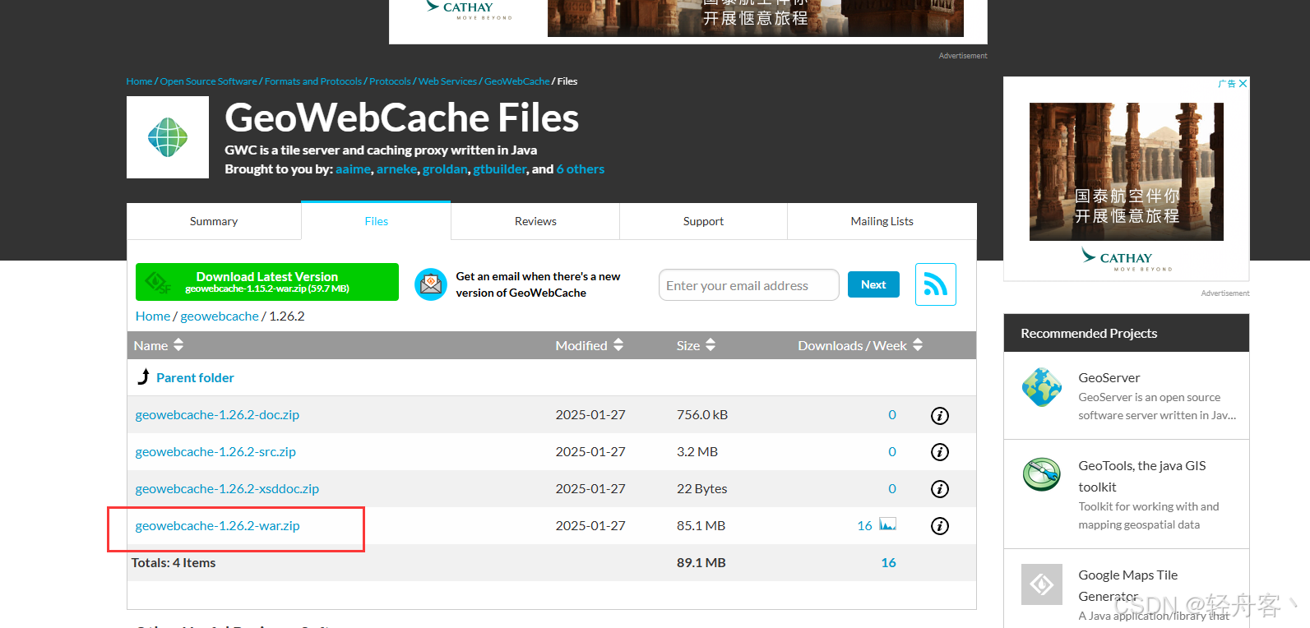Open top breadcrumb Home link

coord(139,81)
